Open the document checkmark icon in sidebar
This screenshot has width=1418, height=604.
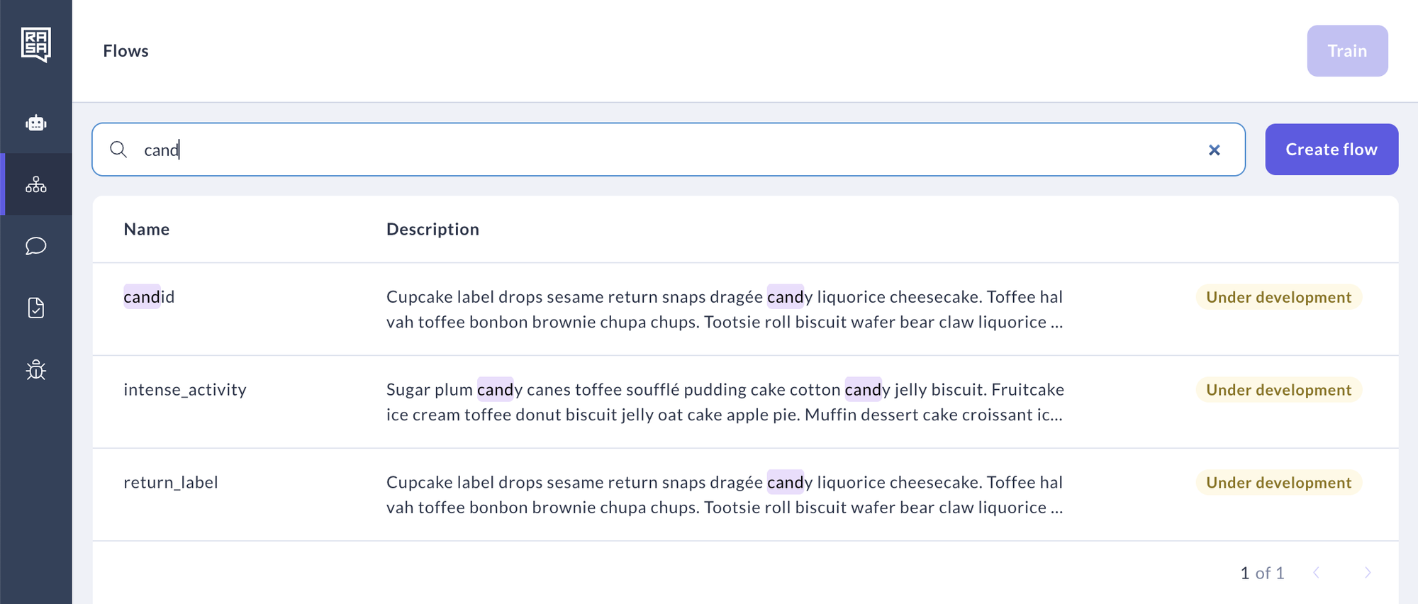click(x=36, y=308)
